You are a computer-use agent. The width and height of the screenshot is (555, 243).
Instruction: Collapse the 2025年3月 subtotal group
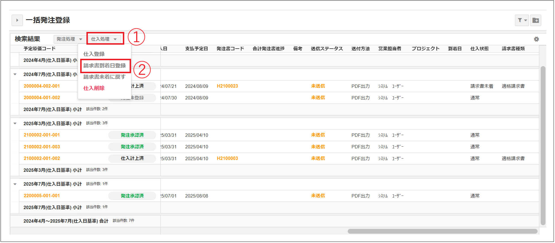tap(15, 123)
